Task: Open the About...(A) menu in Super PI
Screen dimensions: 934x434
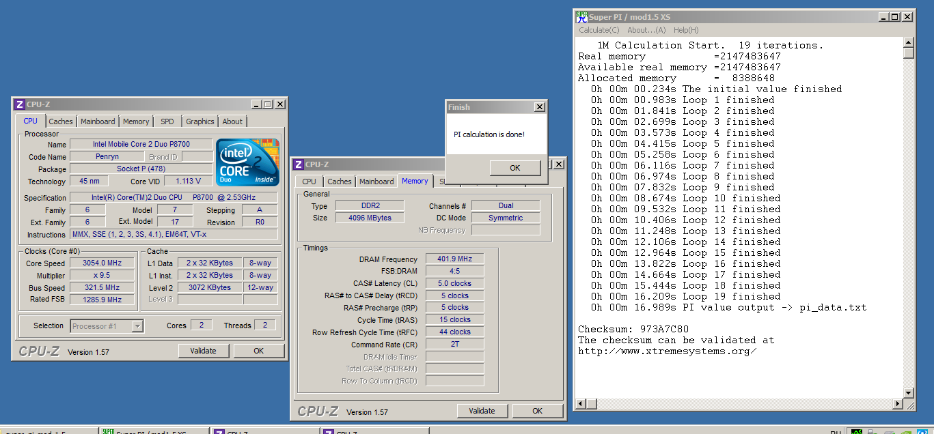Action: (x=646, y=30)
